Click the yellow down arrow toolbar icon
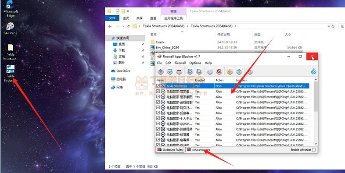345x173 pixels. click(230, 71)
